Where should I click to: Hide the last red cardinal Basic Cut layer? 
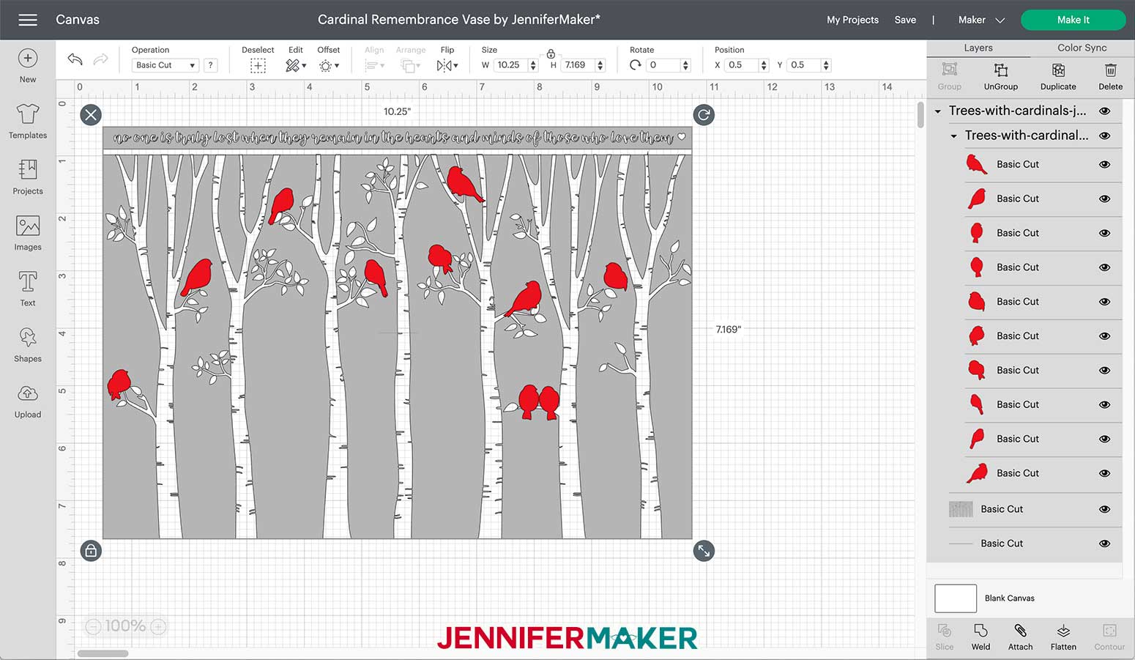pos(1104,473)
